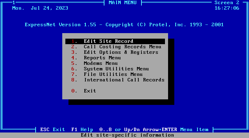Click the window number 1 in top-left border
The height and width of the screenshot is (138, 249).
tap(13, 3)
